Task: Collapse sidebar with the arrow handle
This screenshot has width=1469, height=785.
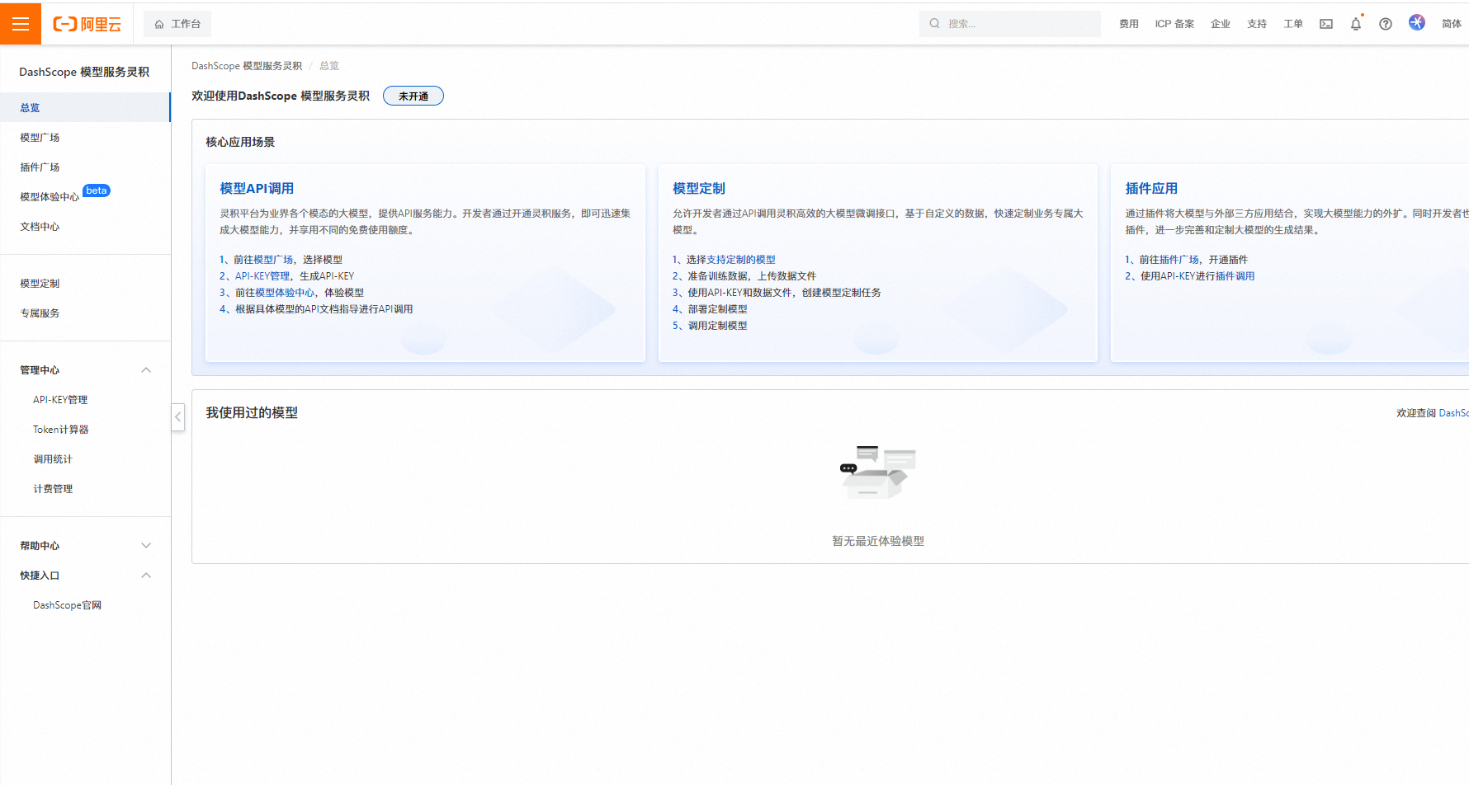Action: click(x=177, y=417)
